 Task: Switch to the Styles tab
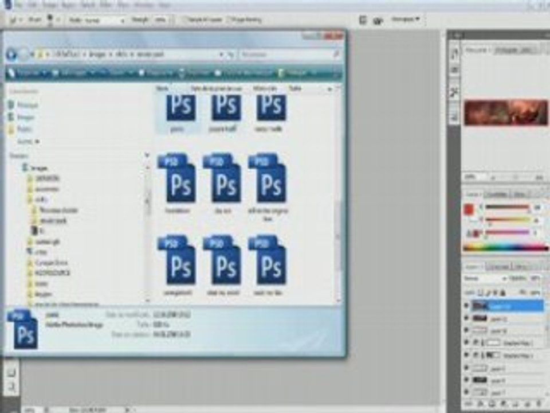[520, 194]
